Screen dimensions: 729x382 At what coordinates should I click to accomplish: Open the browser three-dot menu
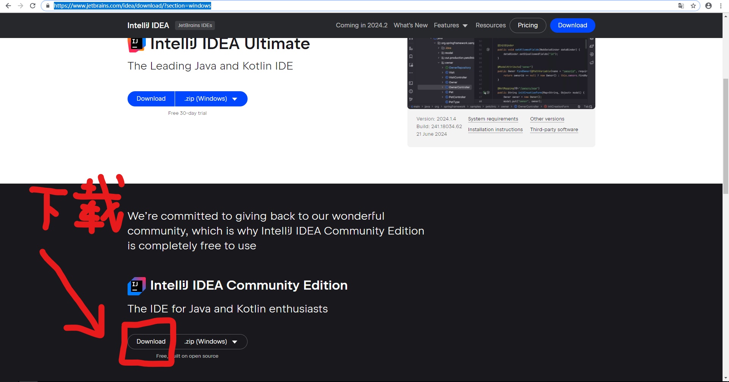721,6
